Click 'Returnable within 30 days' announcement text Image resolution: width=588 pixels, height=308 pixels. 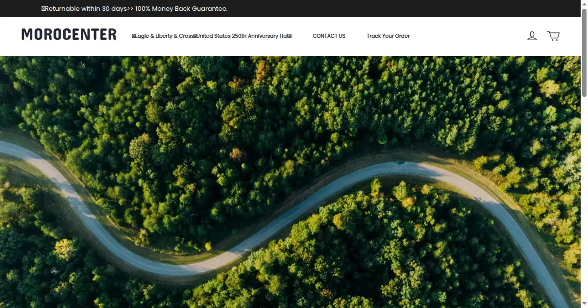tap(86, 9)
